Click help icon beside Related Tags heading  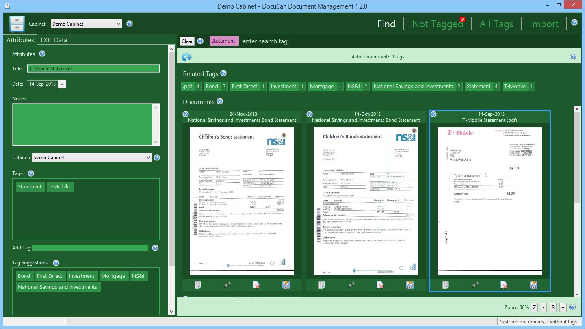point(223,74)
